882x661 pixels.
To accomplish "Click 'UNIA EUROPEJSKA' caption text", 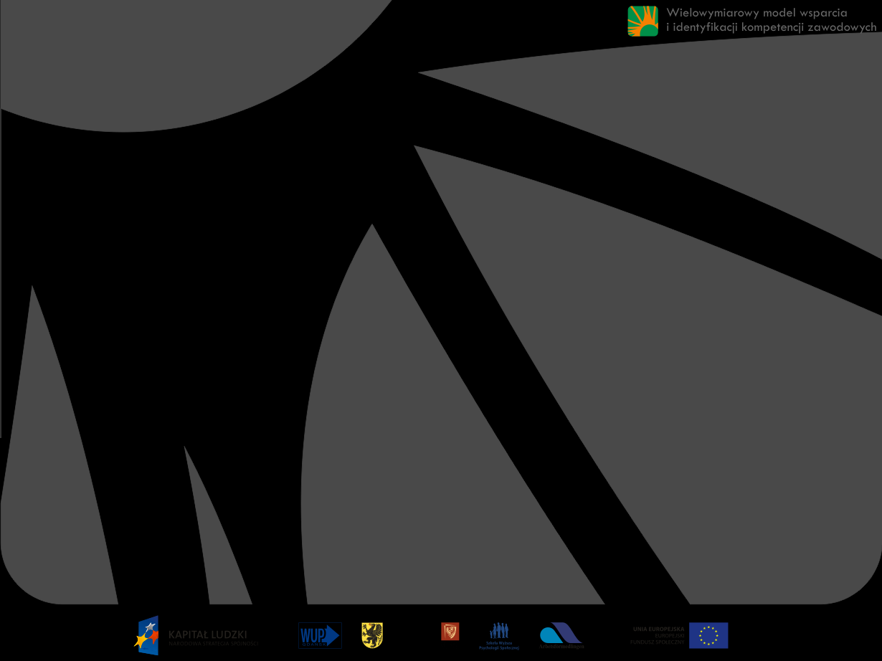I will 659,629.
